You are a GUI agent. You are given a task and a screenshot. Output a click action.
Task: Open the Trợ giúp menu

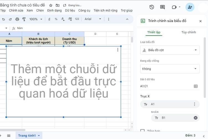[x=126, y=10]
